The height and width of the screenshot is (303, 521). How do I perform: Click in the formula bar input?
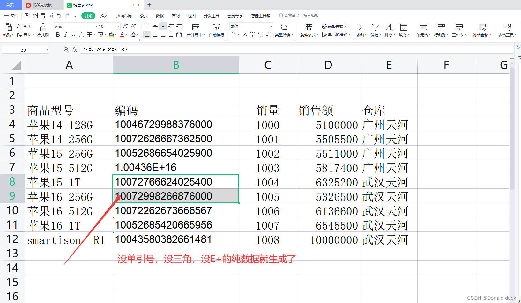(x=297, y=50)
